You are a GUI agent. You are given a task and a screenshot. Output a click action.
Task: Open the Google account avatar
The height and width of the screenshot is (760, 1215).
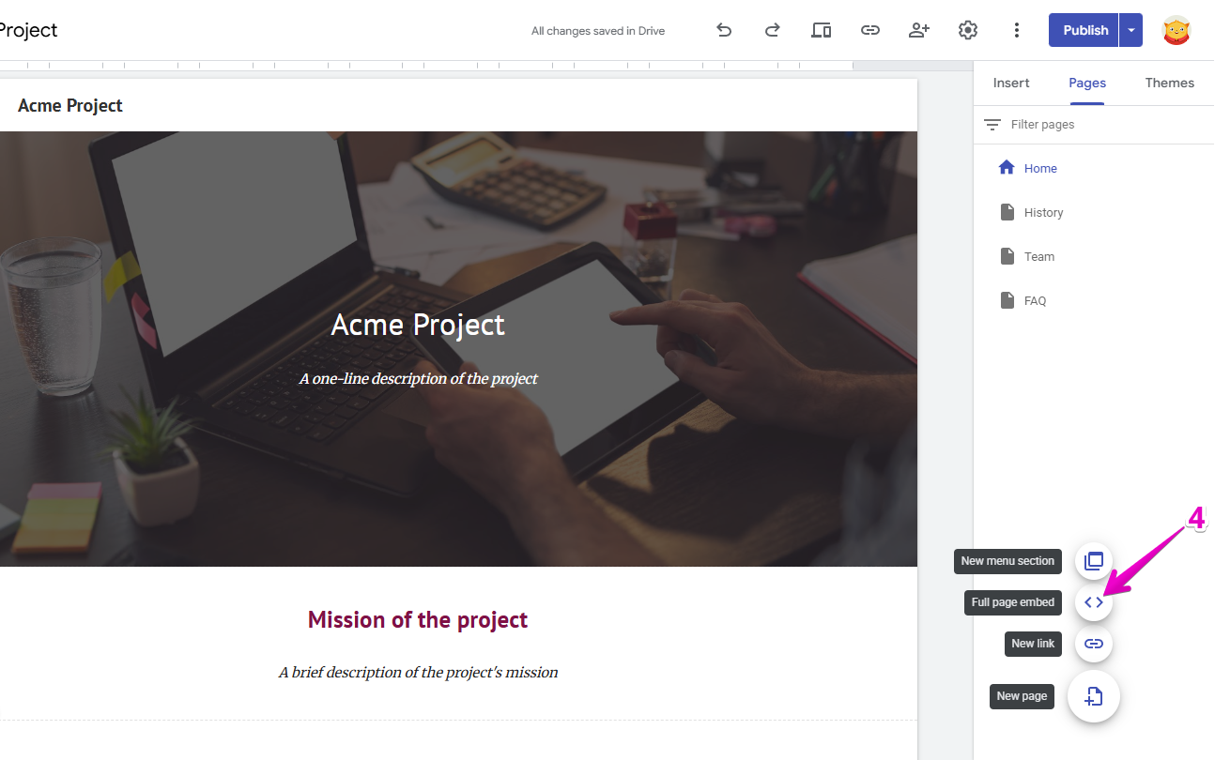[1177, 30]
